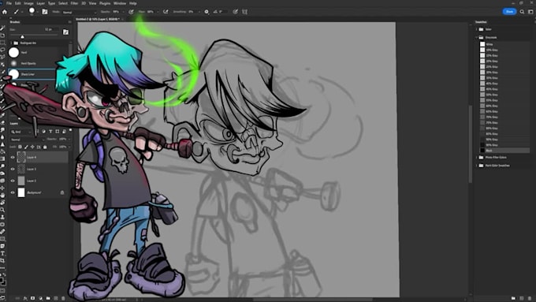Add a layer style with fx icon
Image resolution: width=536 pixels, height=302 pixels.
coord(25,298)
